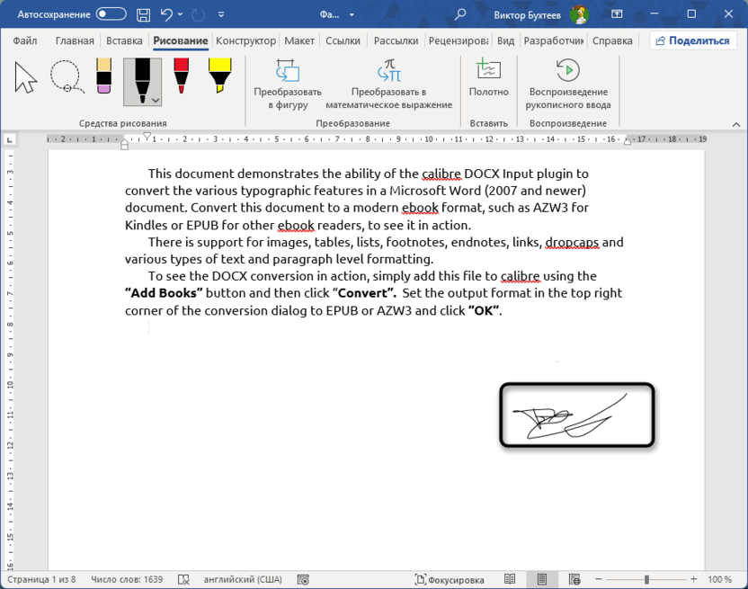Click the misspelled word "dropcaps"

tap(572, 243)
